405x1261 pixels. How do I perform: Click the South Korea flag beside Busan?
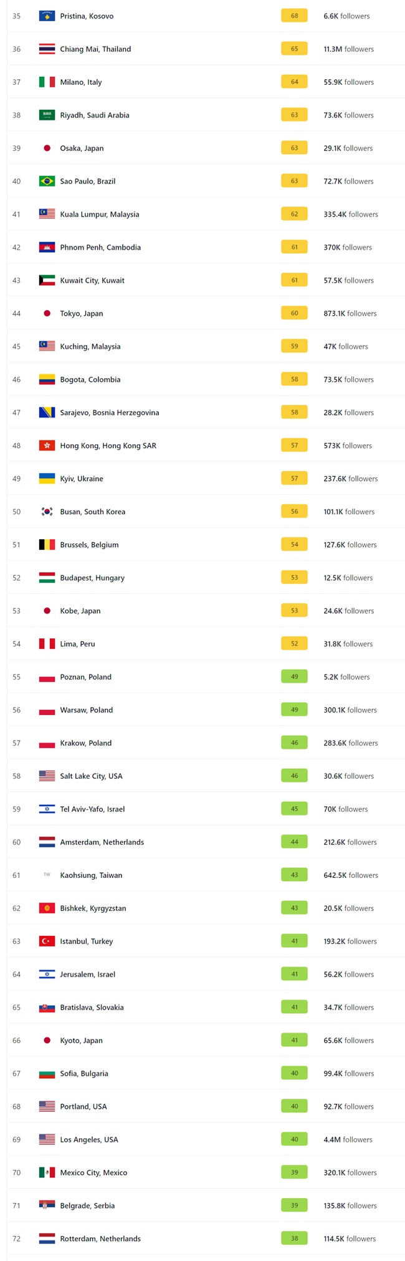tap(47, 512)
